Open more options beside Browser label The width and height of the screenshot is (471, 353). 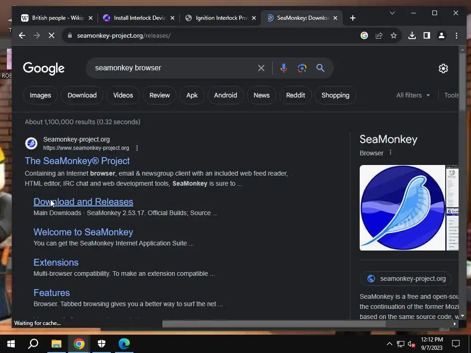click(x=390, y=153)
